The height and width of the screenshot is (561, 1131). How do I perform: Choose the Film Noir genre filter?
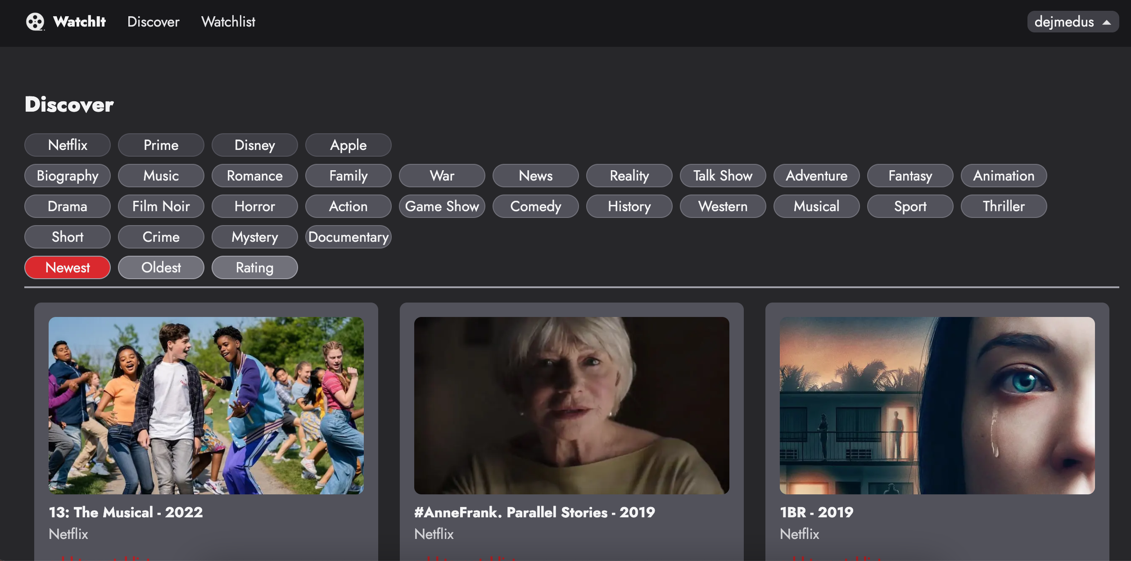tap(161, 206)
